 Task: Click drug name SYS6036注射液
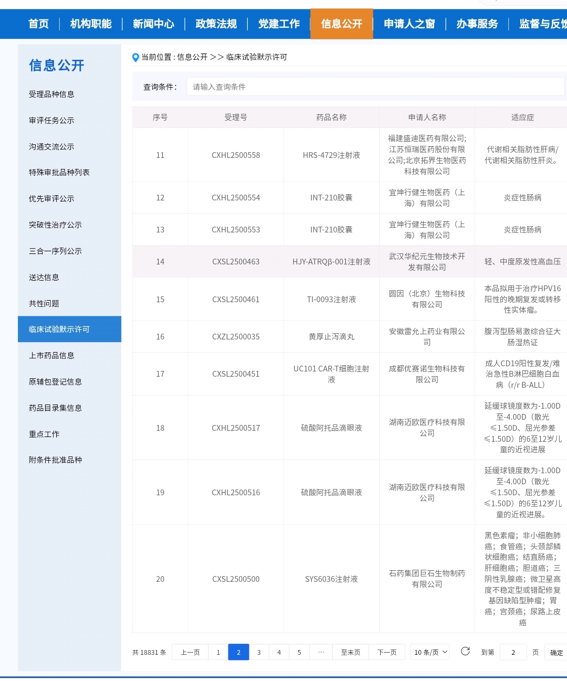(331, 579)
